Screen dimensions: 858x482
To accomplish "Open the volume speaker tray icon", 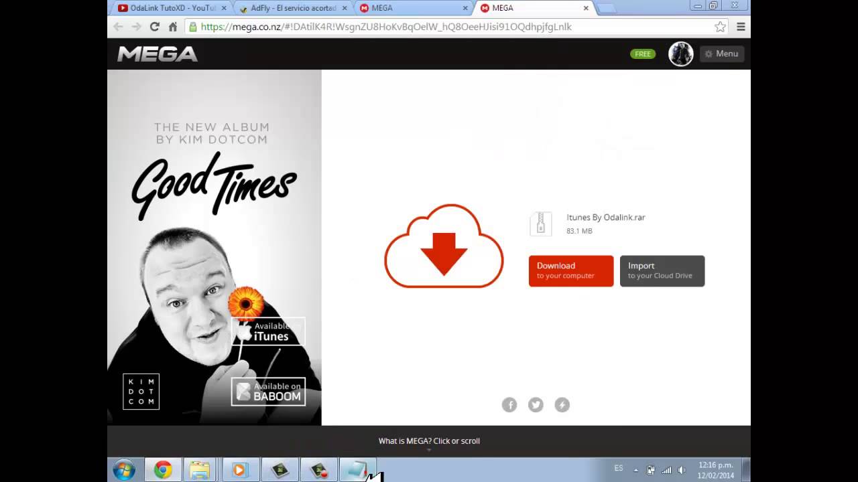I will (682, 470).
